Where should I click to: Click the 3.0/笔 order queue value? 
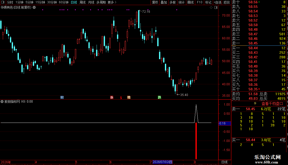click(266, 140)
